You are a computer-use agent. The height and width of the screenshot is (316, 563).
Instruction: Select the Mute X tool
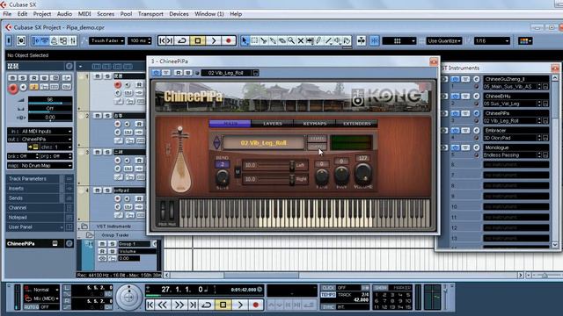pos(301,41)
